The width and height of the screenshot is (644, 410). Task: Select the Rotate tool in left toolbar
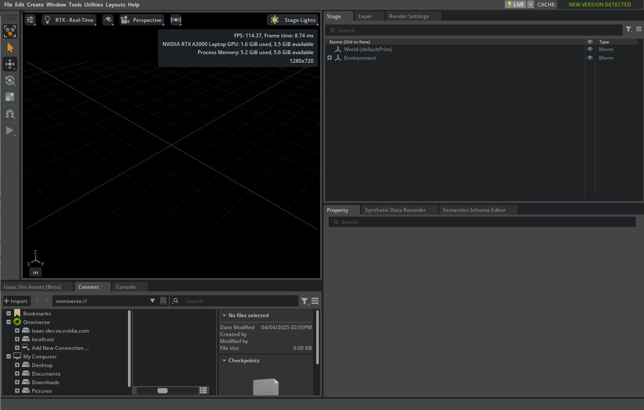10,80
